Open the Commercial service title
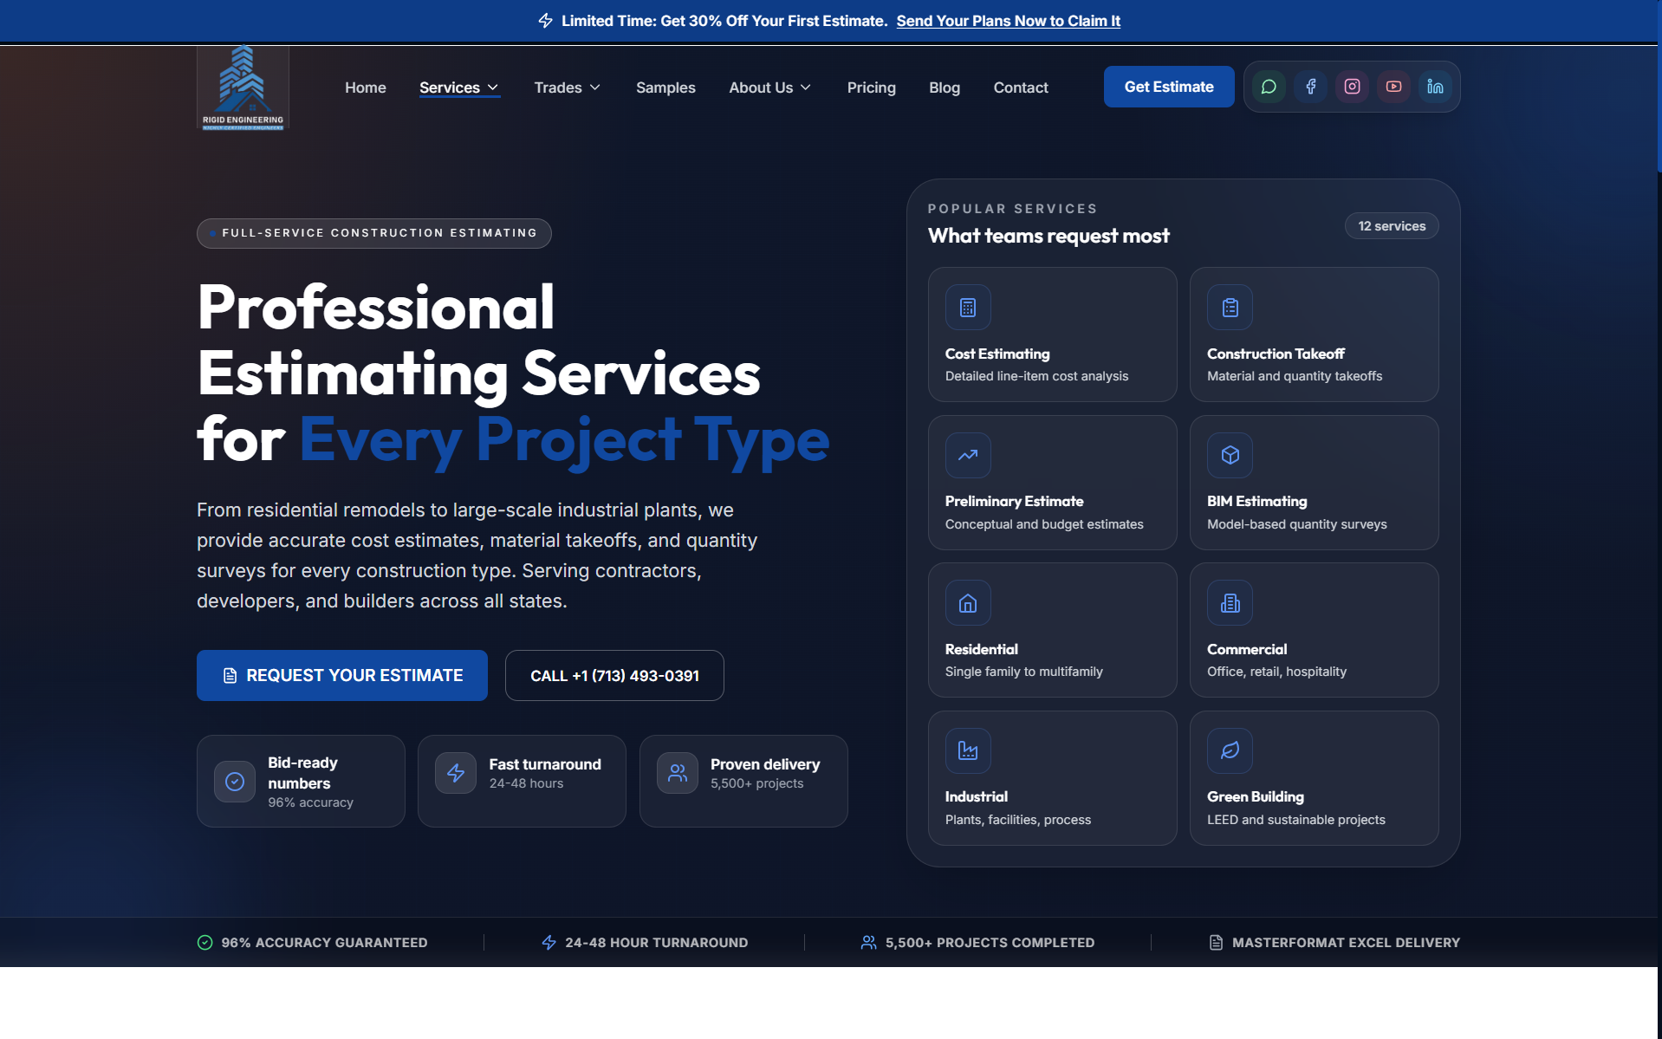Viewport: 1662px width, 1039px height. pyautogui.click(x=1247, y=649)
